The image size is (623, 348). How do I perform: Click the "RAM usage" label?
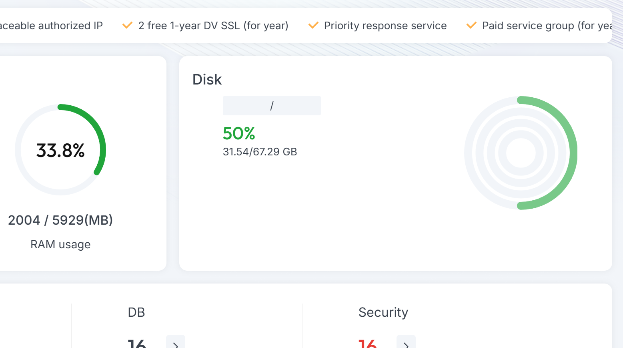coord(60,244)
